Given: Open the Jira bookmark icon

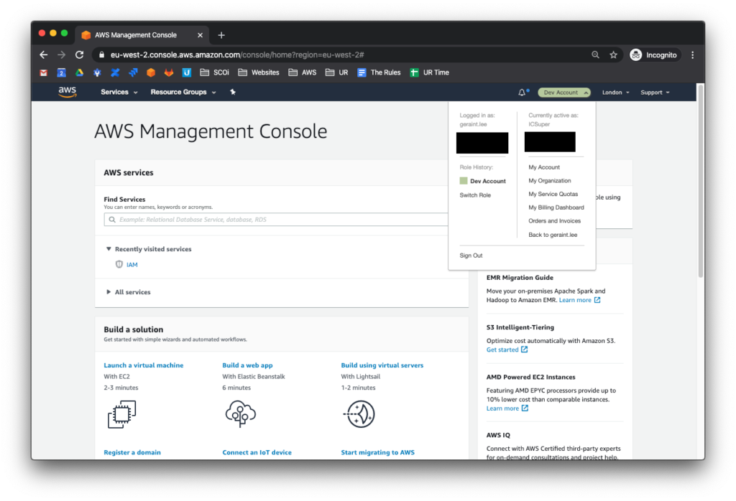Looking at the screenshot, I should pos(133,72).
